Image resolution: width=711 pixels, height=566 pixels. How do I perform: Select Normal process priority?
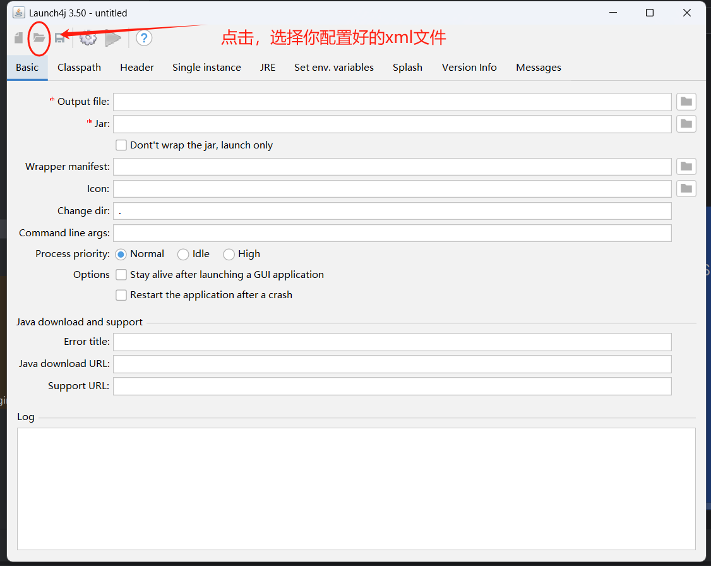(121, 255)
